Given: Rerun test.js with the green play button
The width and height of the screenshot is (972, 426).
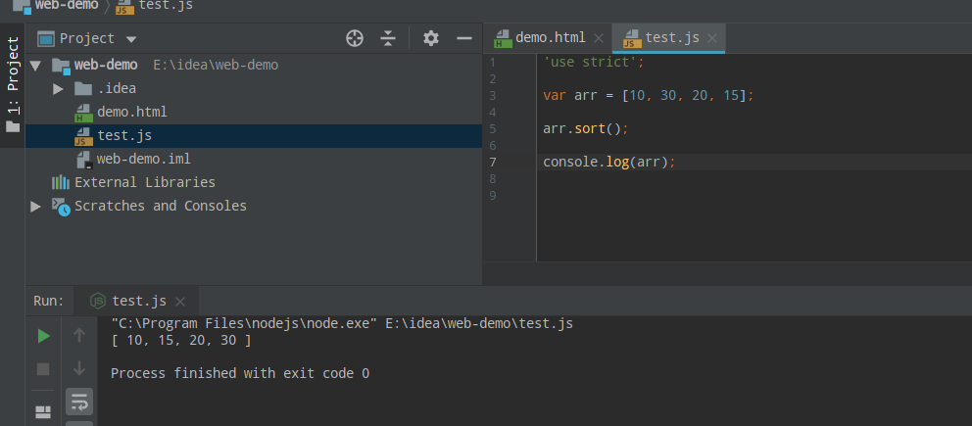Looking at the screenshot, I should 43,336.
